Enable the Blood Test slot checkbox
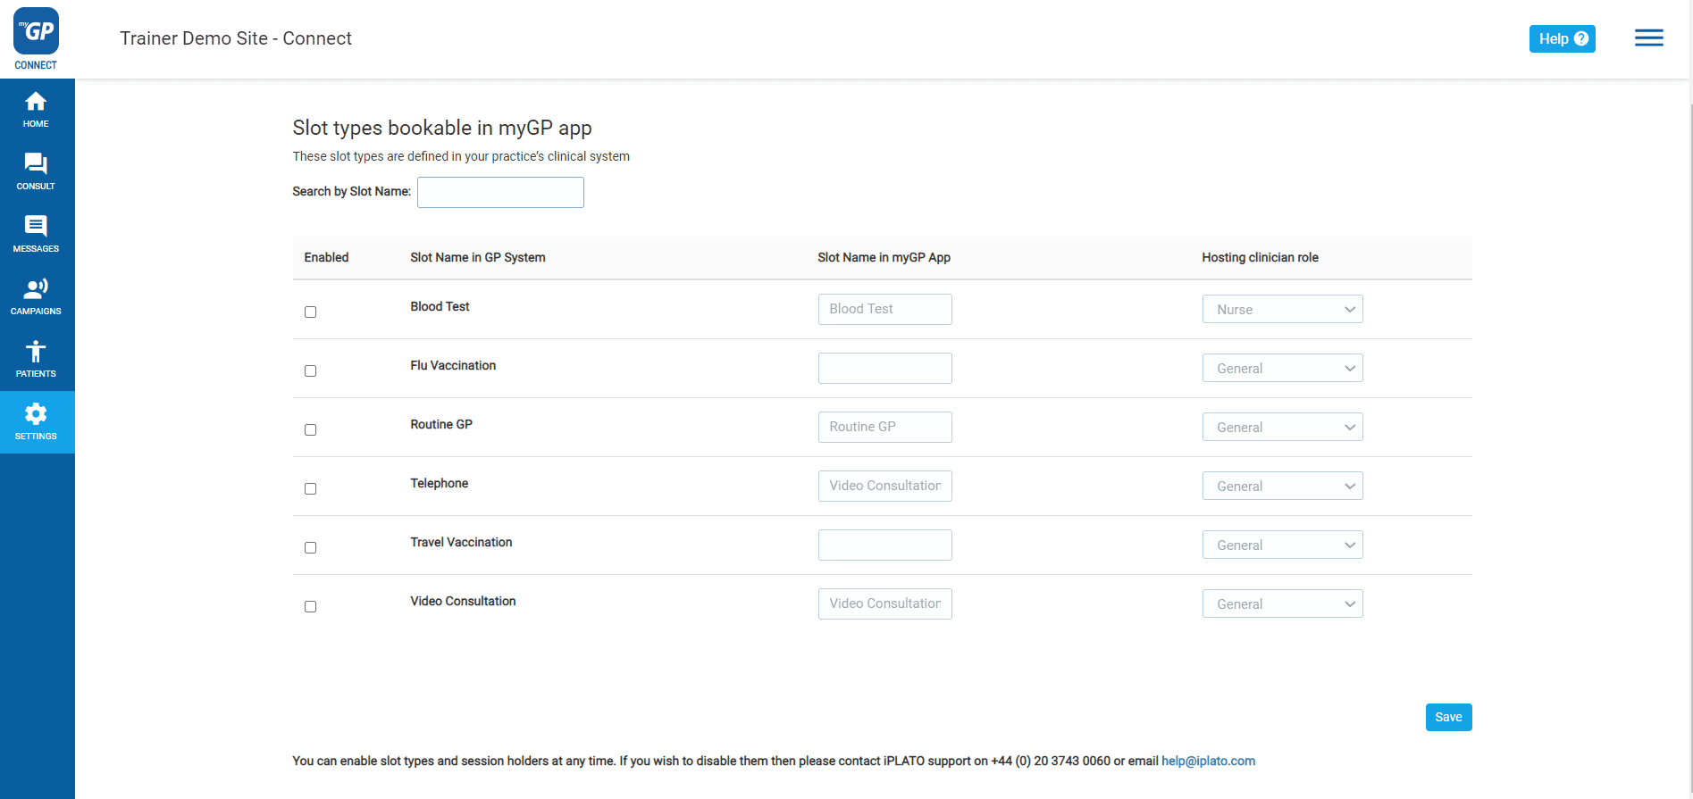The height and width of the screenshot is (799, 1693). click(x=310, y=312)
